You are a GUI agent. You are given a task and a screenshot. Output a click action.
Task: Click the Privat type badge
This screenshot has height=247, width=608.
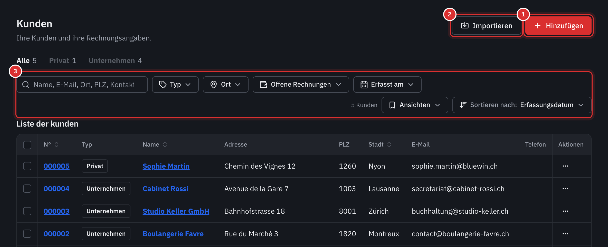point(95,166)
